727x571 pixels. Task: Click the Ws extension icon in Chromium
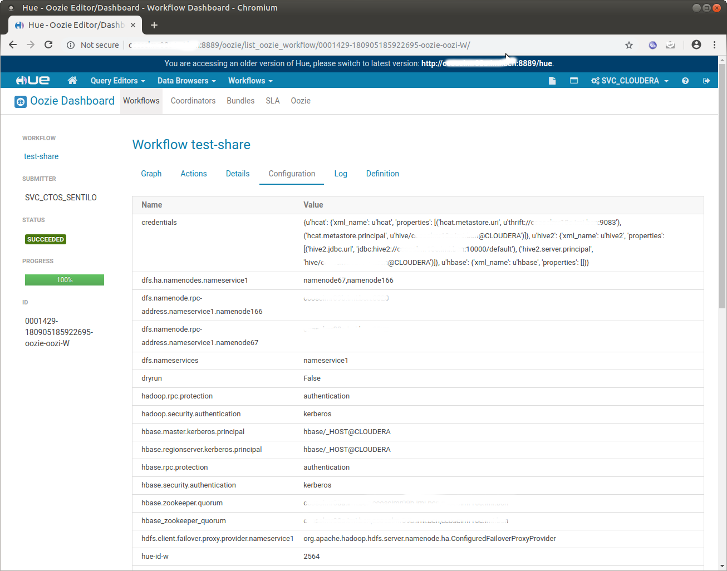point(652,45)
